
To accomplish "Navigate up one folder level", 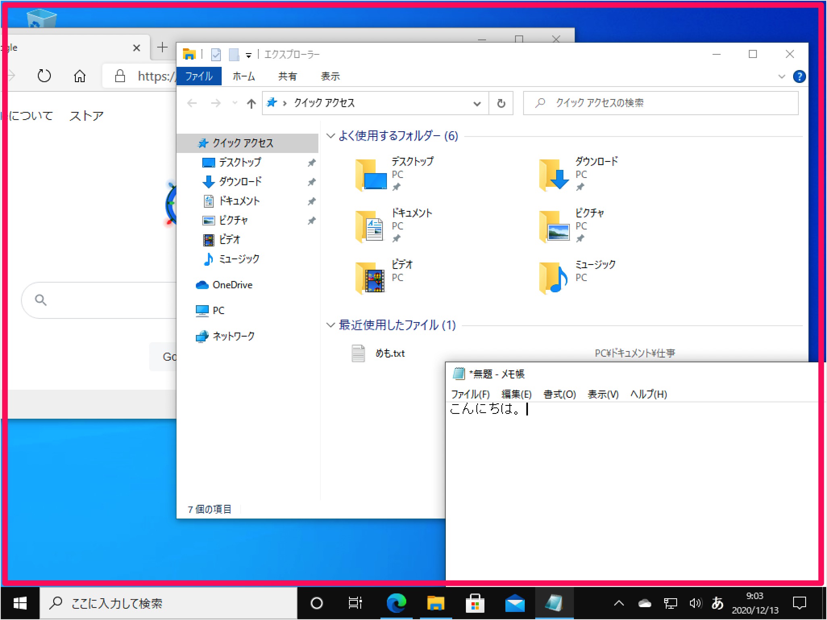I will pyautogui.click(x=251, y=103).
